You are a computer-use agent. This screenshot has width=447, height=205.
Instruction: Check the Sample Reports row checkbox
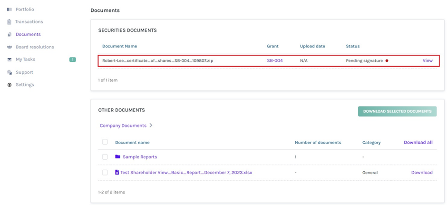tap(105, 157)
